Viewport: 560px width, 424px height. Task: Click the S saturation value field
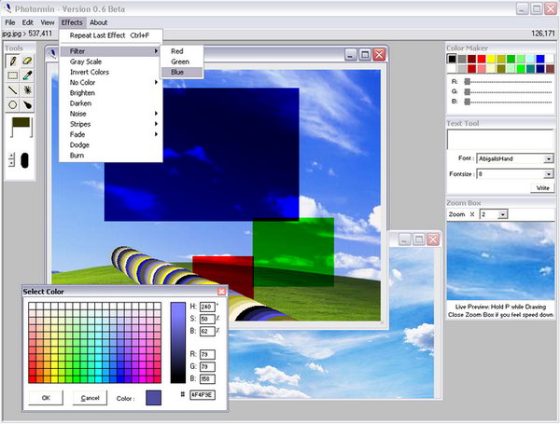tap(207, 319)
